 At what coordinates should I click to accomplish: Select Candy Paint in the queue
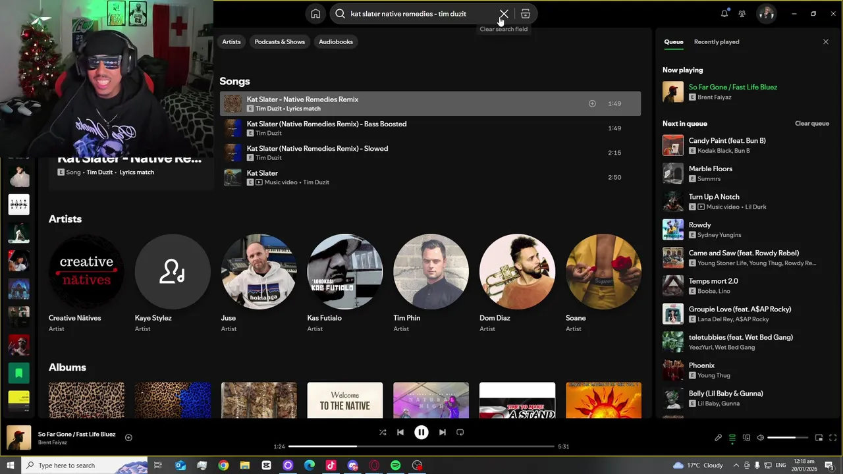pos(747,145)
